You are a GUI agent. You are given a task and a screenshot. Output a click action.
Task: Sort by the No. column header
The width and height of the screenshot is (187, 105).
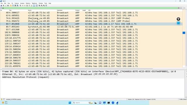tap(1, 10)
